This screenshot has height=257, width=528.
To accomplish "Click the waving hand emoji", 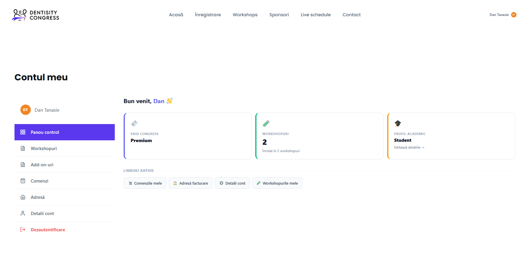I will 169,101.
